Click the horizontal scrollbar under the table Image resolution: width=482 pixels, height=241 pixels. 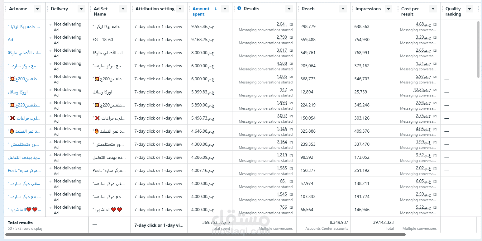click(205, 234)
